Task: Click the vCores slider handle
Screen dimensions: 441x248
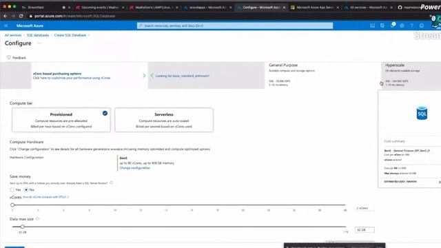Action: click(12, 205)
